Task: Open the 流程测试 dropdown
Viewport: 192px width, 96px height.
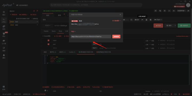Action: point(24,15)
